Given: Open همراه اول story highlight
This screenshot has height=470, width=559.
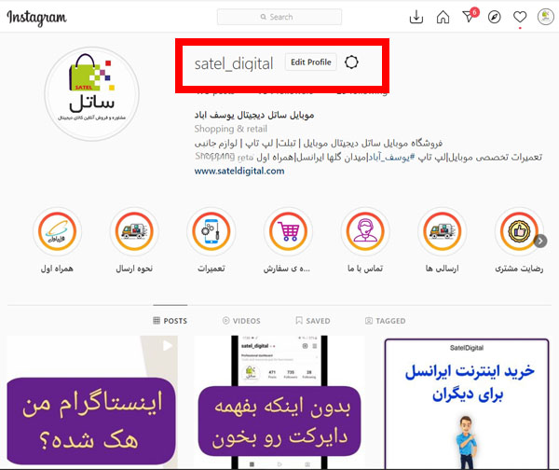Looking at the screenshot, I should click(57, 231).
